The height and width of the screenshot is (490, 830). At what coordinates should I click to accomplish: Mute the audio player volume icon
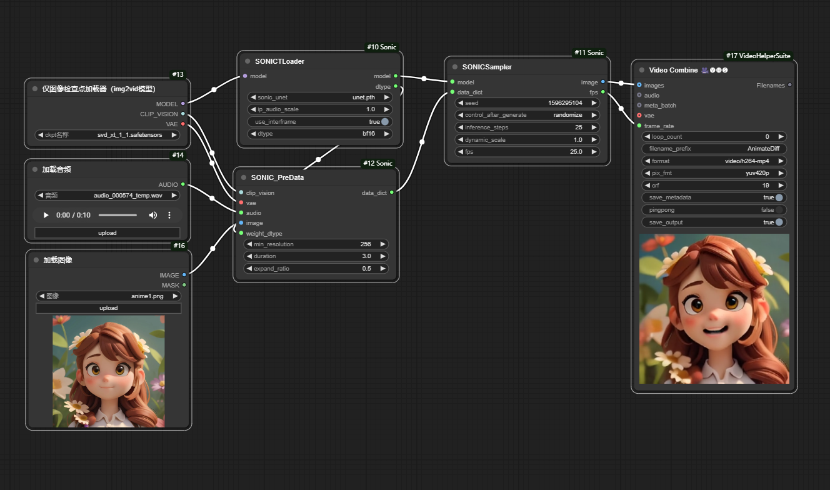152,215
